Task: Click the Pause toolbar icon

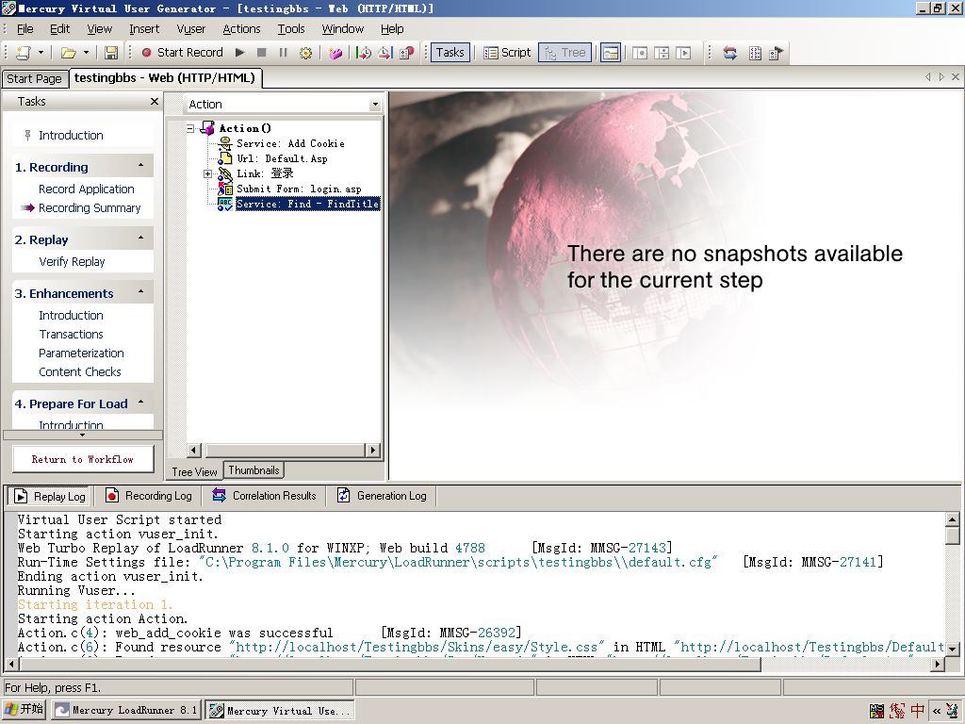Action: point(283,53)
